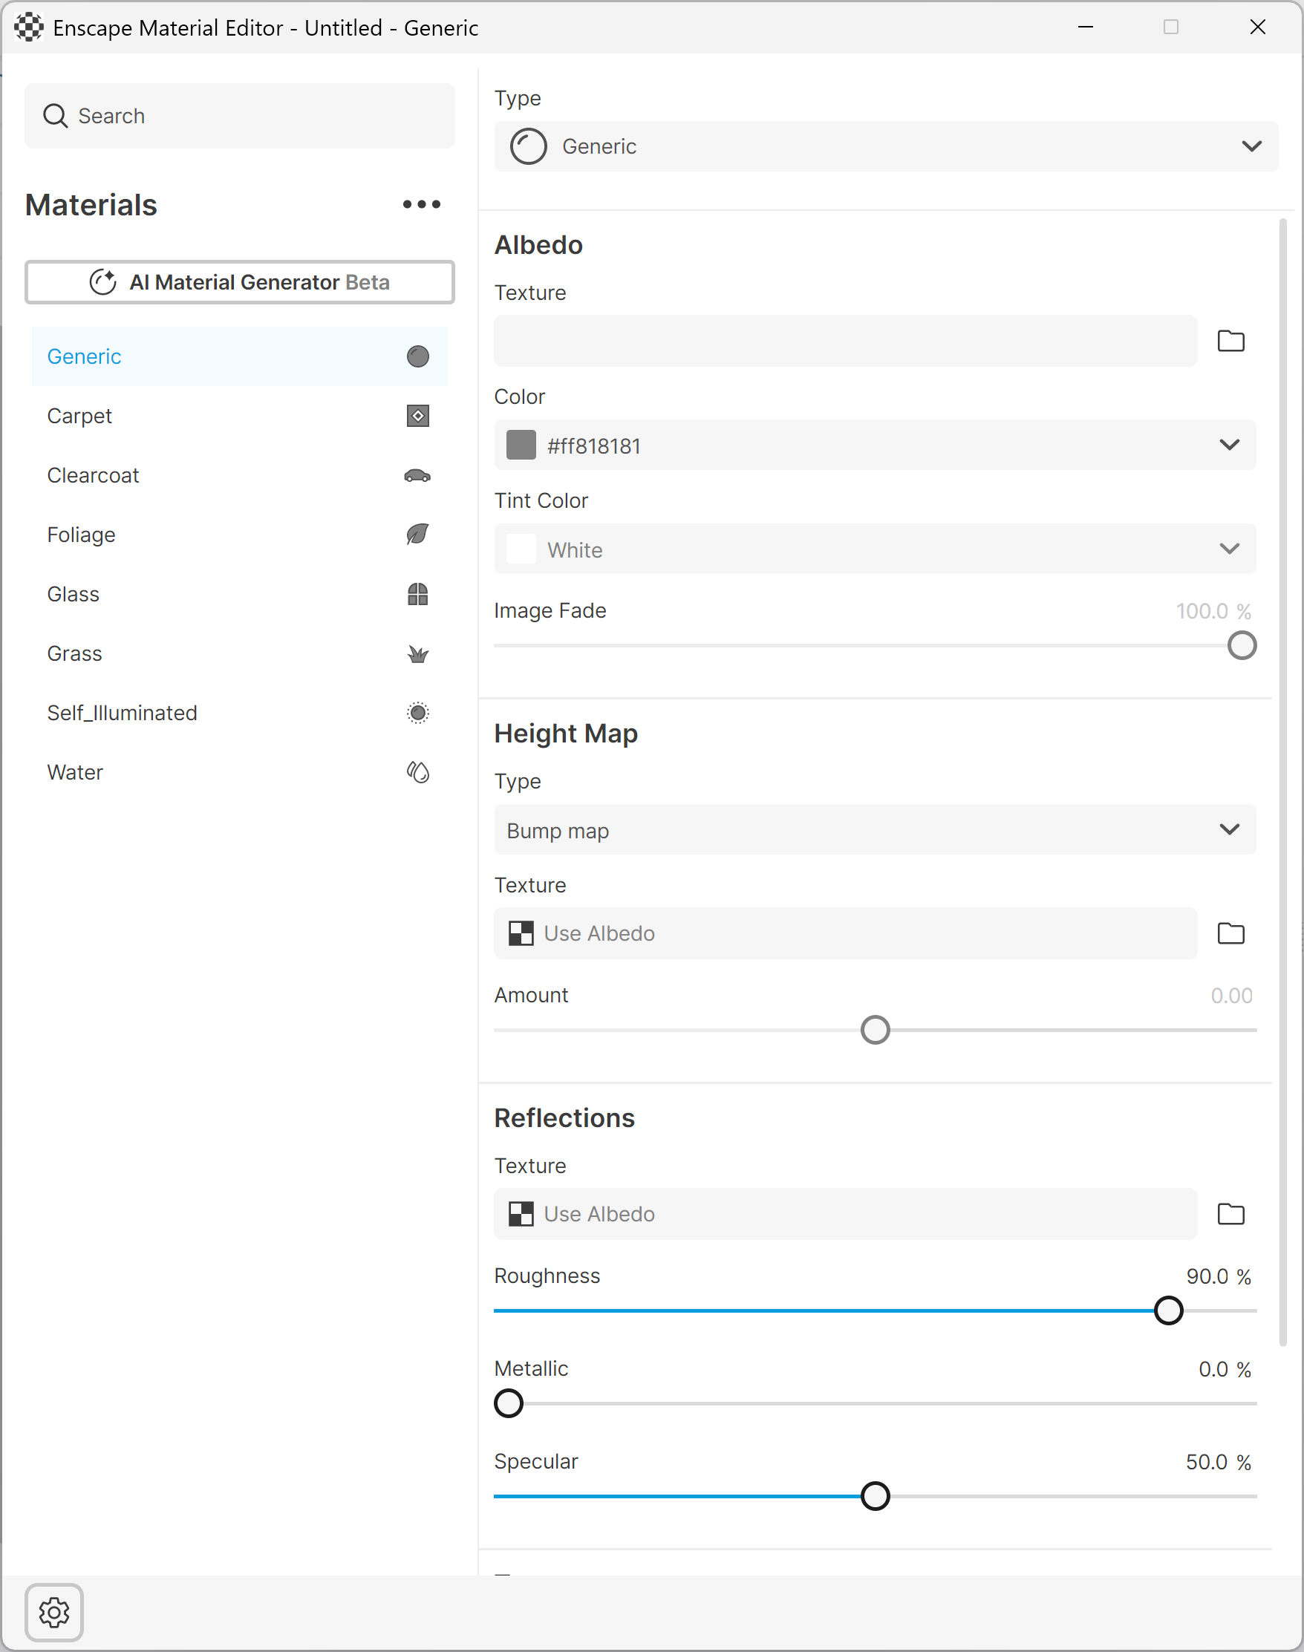Click the Water droplets icon

[x=417, y=773]
